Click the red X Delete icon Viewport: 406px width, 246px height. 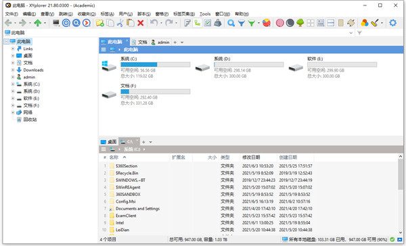(x=141, y=23)
